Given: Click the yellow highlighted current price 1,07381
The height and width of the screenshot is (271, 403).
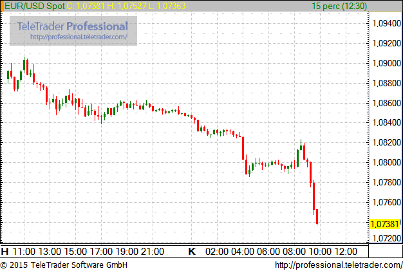Looking at the screenshot, I should (x=385, y=224).
